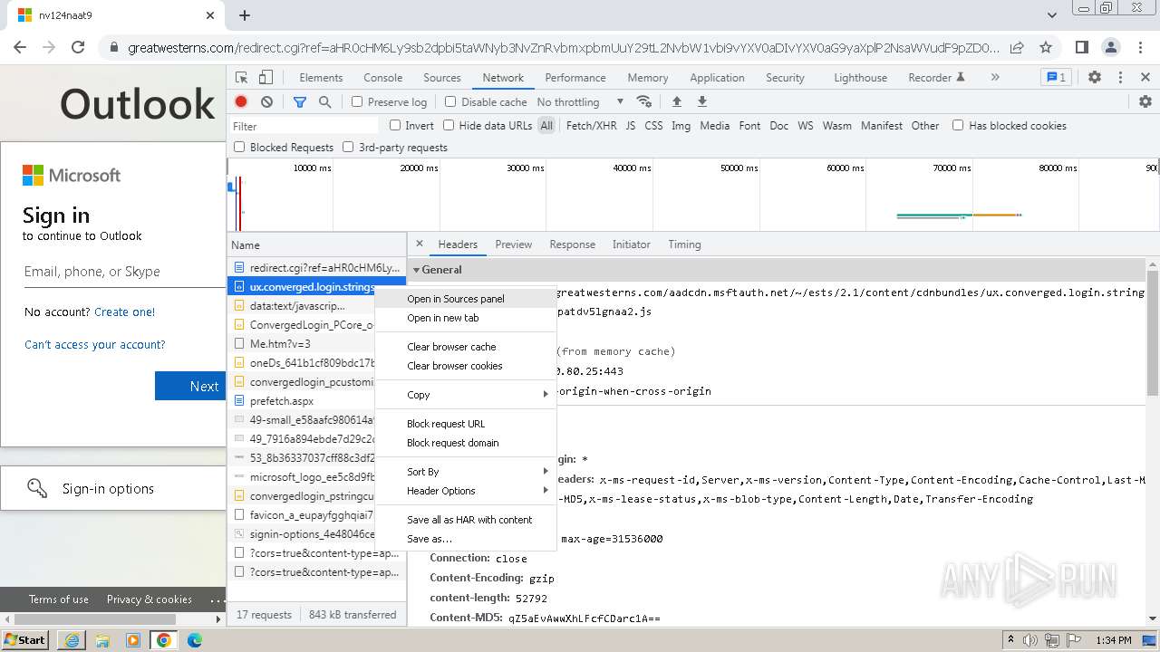Enable Disable cache checkbox
Viewport: 1160px width, 652px height.
pyautogui.click(x=450, y=102)
